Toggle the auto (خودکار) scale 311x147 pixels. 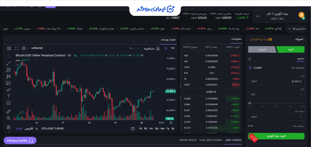tap(19, 129)
